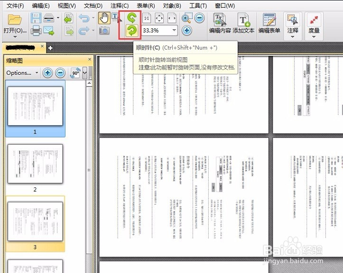The image size is (343, 273).
Task: Click the scanner icon in the toolbar
Action: (49, 18)
